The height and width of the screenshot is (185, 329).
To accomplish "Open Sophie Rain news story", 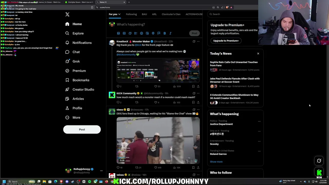I will [x=235, y=66].
